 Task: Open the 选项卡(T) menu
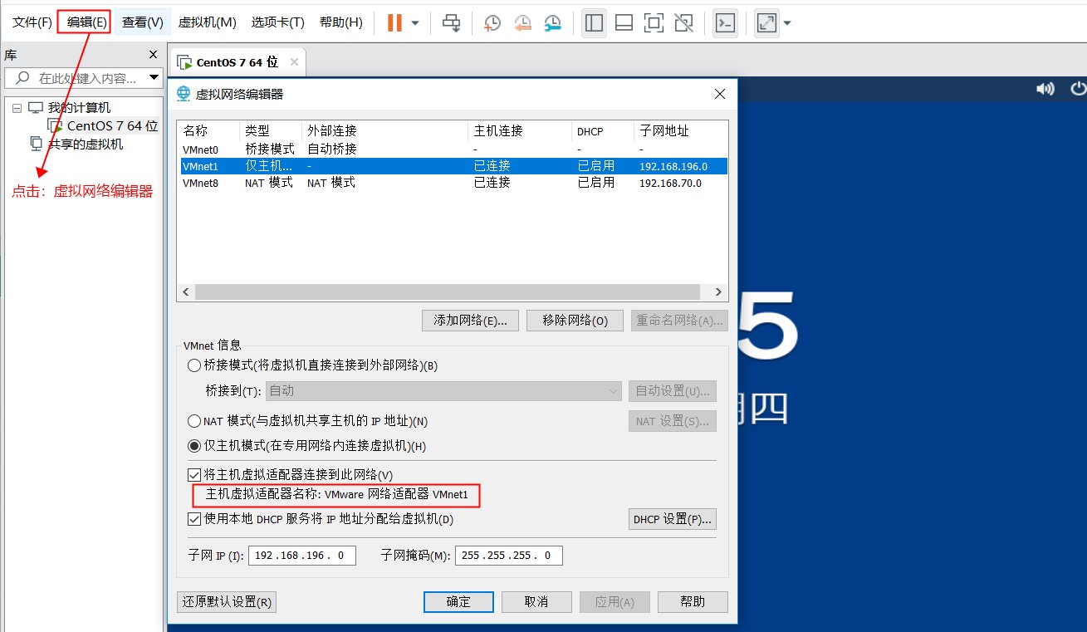click(278, 22)
